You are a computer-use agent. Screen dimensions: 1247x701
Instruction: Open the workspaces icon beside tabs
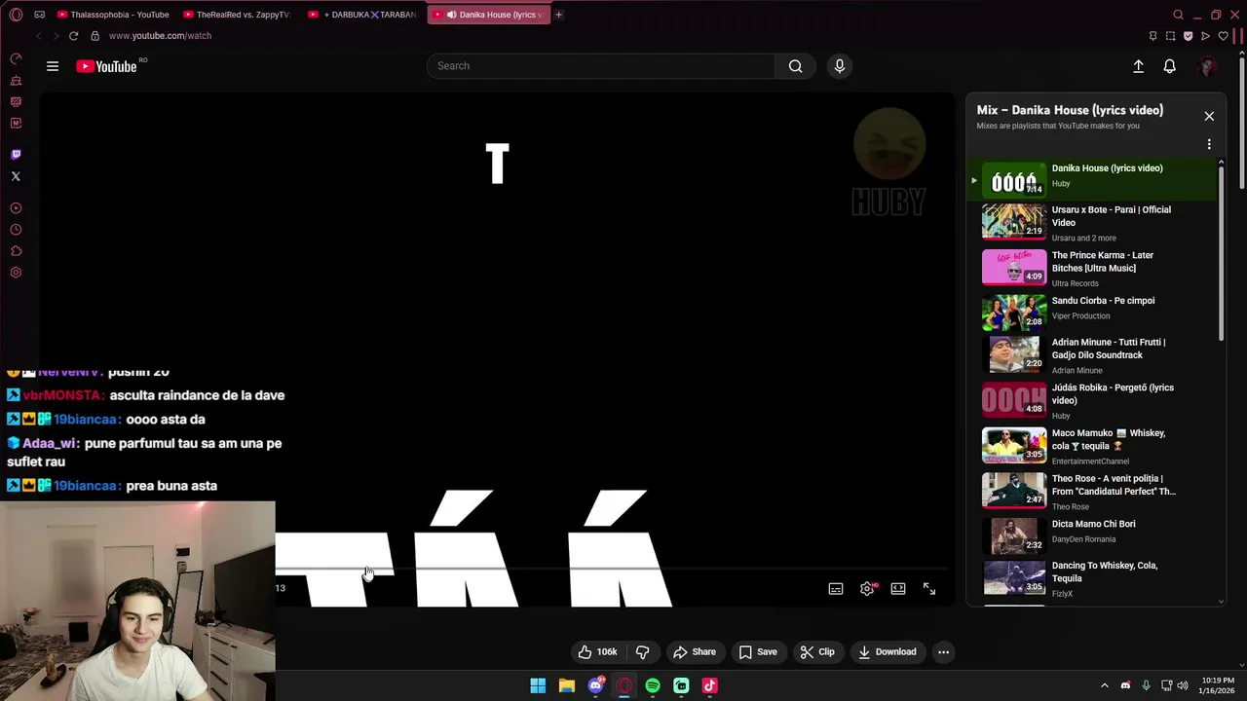coord(39,15)
